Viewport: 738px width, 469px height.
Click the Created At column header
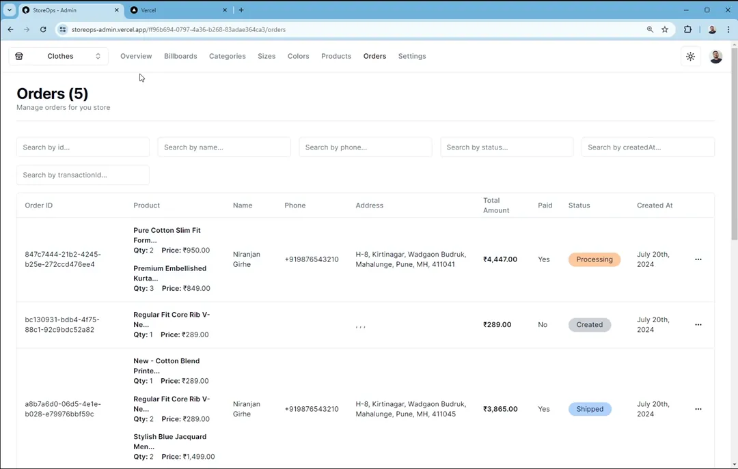(x=655, y=205)
